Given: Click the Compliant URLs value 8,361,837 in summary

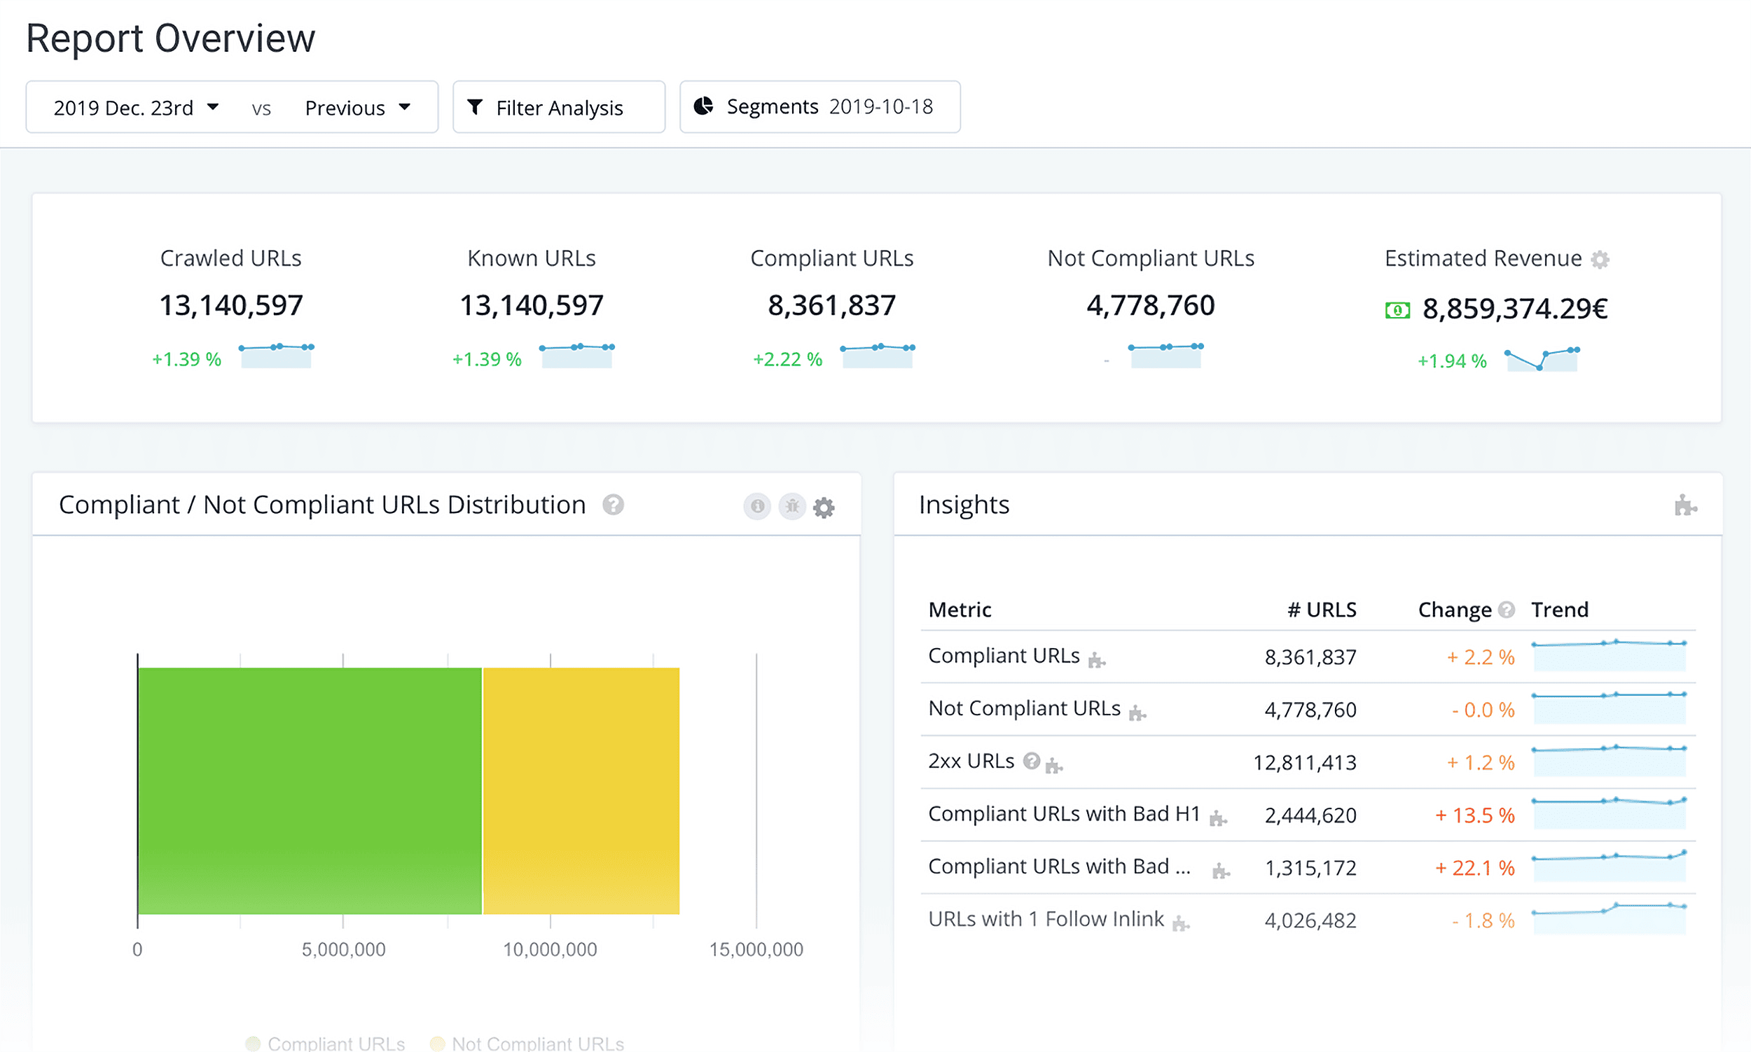Looking at the screenshot, I should tap(832, 307).
